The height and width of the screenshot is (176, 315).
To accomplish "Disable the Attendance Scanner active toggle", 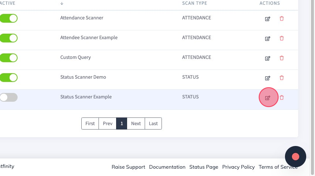I will click(x=9, y=18).
